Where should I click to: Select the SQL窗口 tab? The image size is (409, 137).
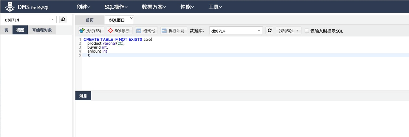[x=117, y=20]
